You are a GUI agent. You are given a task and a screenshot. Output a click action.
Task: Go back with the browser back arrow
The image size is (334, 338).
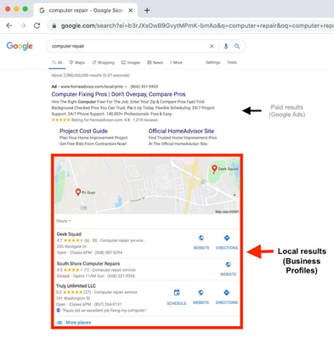click(9, 25)
